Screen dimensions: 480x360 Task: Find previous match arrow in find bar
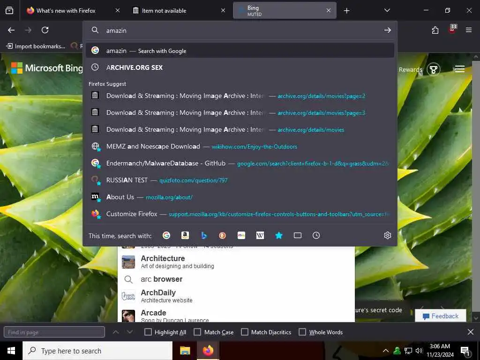tap(116, 332)
